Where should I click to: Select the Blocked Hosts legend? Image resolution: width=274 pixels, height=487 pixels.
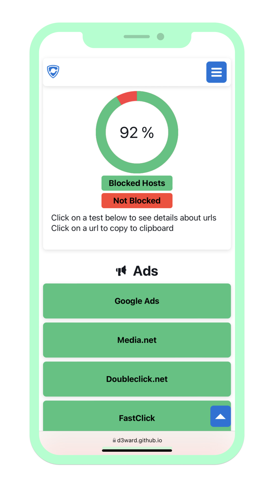137,183
